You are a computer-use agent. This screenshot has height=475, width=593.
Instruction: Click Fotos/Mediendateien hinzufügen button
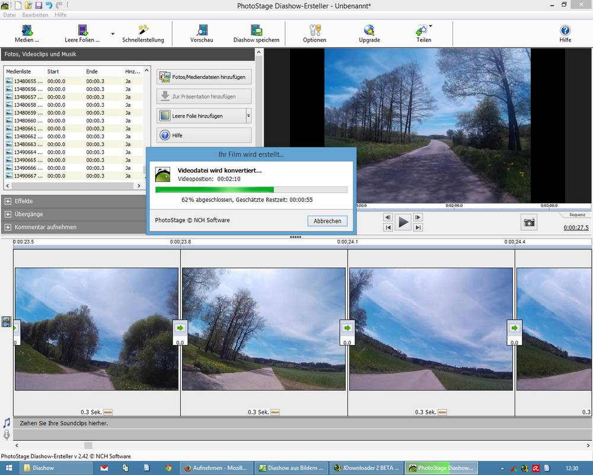[x=204, y=77]
